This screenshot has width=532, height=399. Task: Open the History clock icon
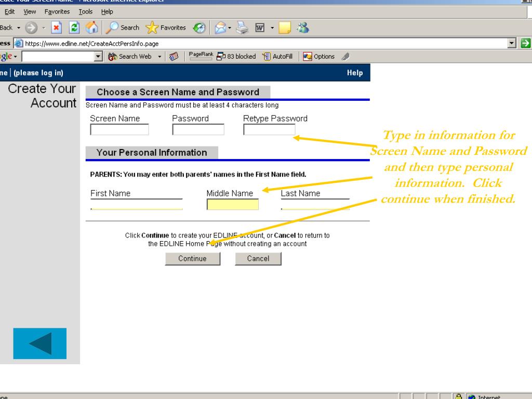(199, 28)
